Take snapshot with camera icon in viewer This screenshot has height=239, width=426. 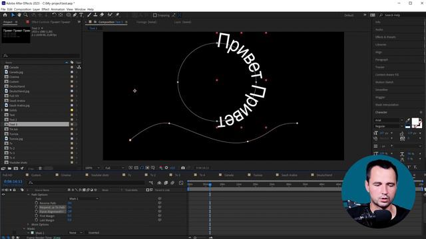pos(183,168)
